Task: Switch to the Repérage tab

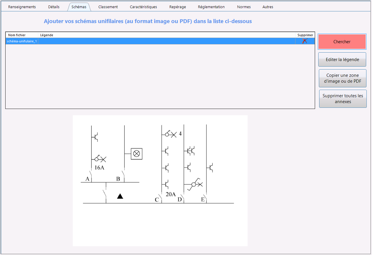Action: [178, 7]
